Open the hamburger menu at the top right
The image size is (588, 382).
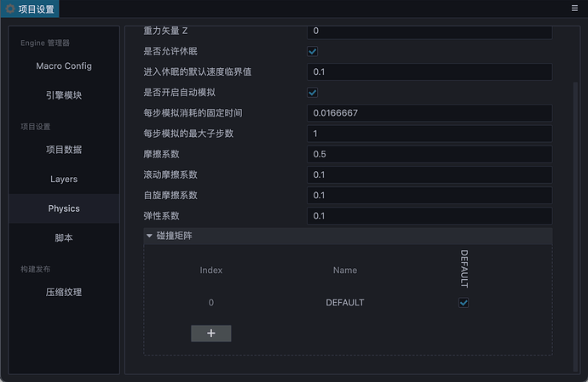[x=574, y=8]
